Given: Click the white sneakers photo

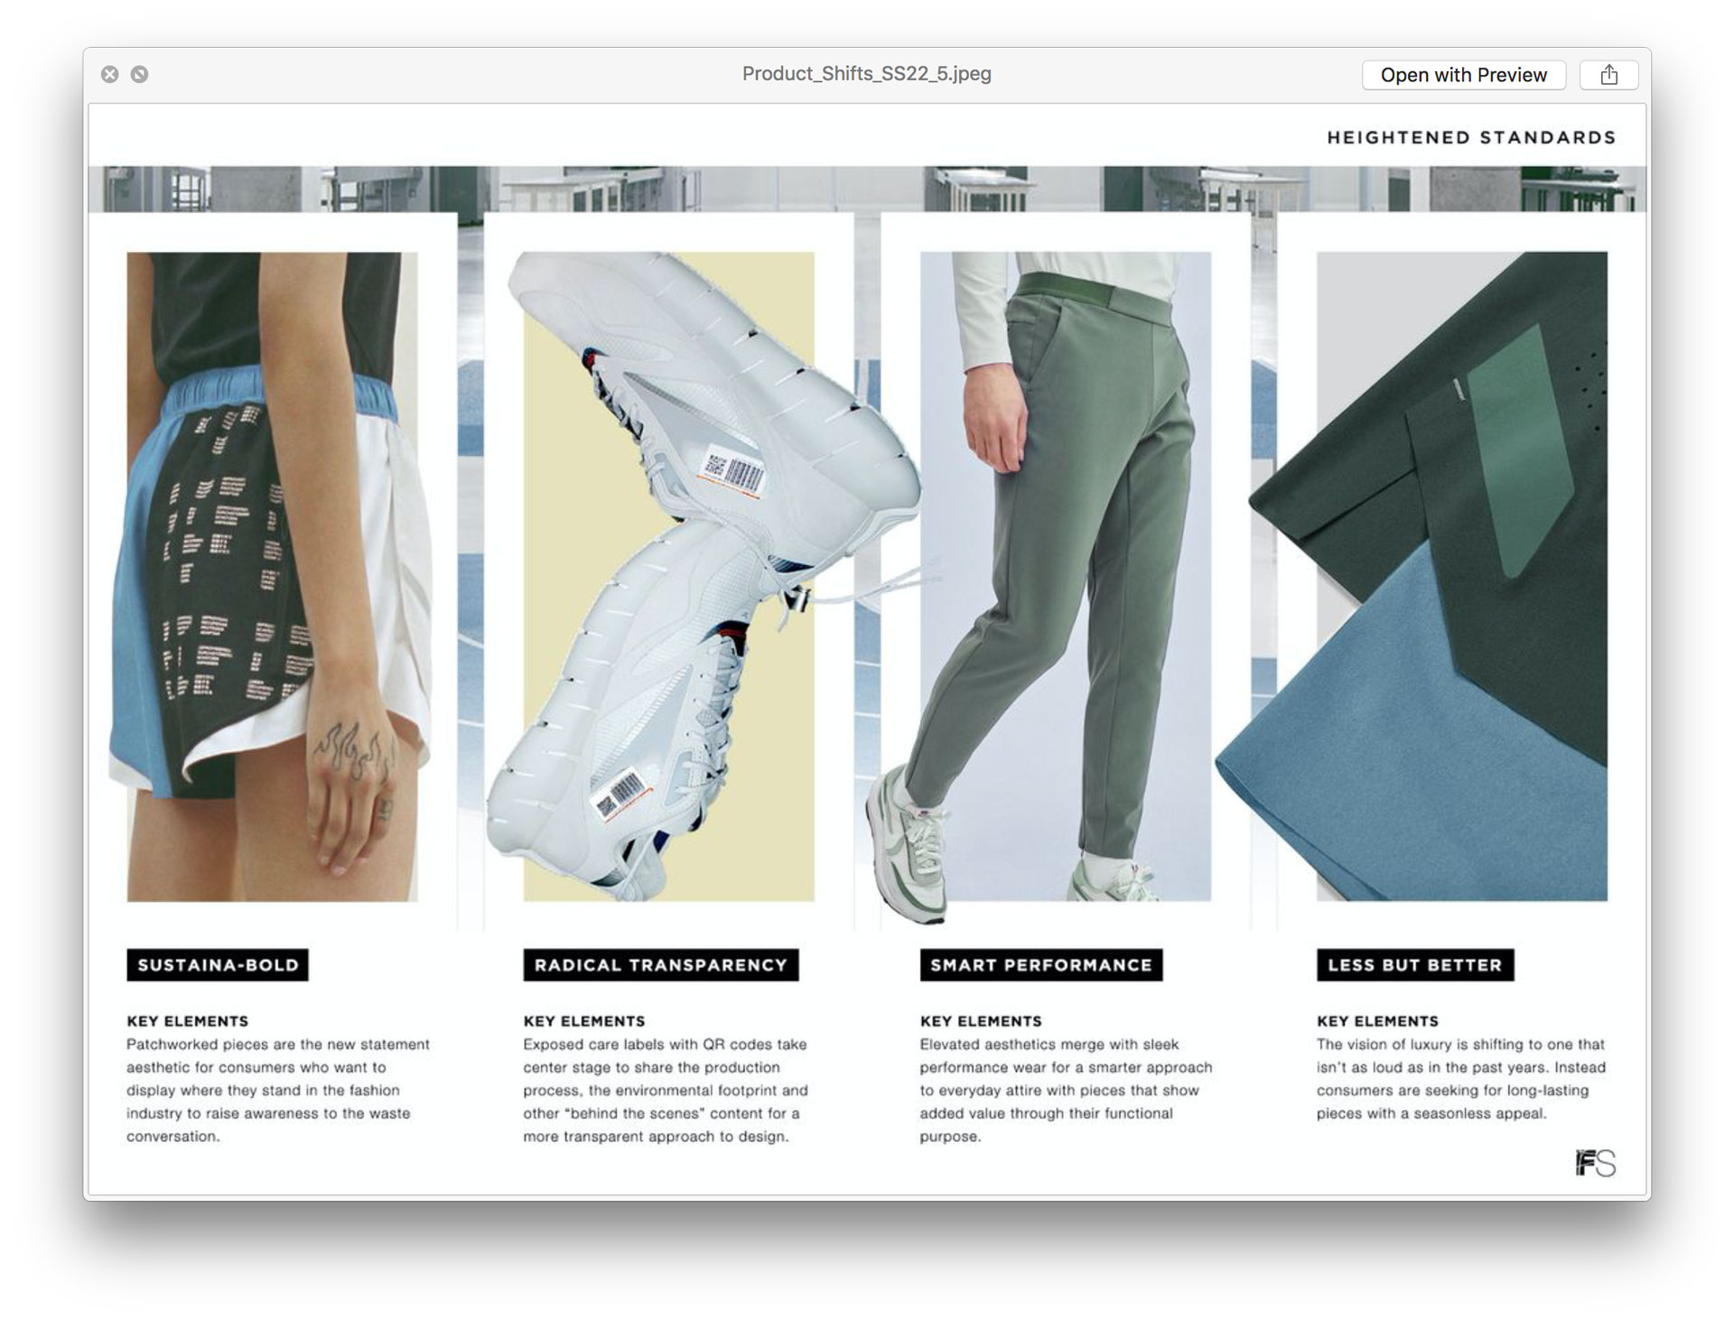Looking at the screenshot, I should click(x=668, y=576).
